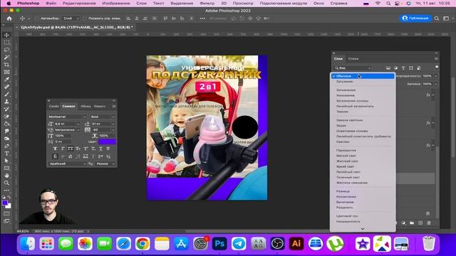Screen dimensions: 456x256
Task: Toggle All Caps in Character panel
Action: pyautogui.click(x=71, y=149)
